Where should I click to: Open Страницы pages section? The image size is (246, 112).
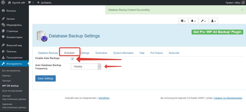point(12,31)
